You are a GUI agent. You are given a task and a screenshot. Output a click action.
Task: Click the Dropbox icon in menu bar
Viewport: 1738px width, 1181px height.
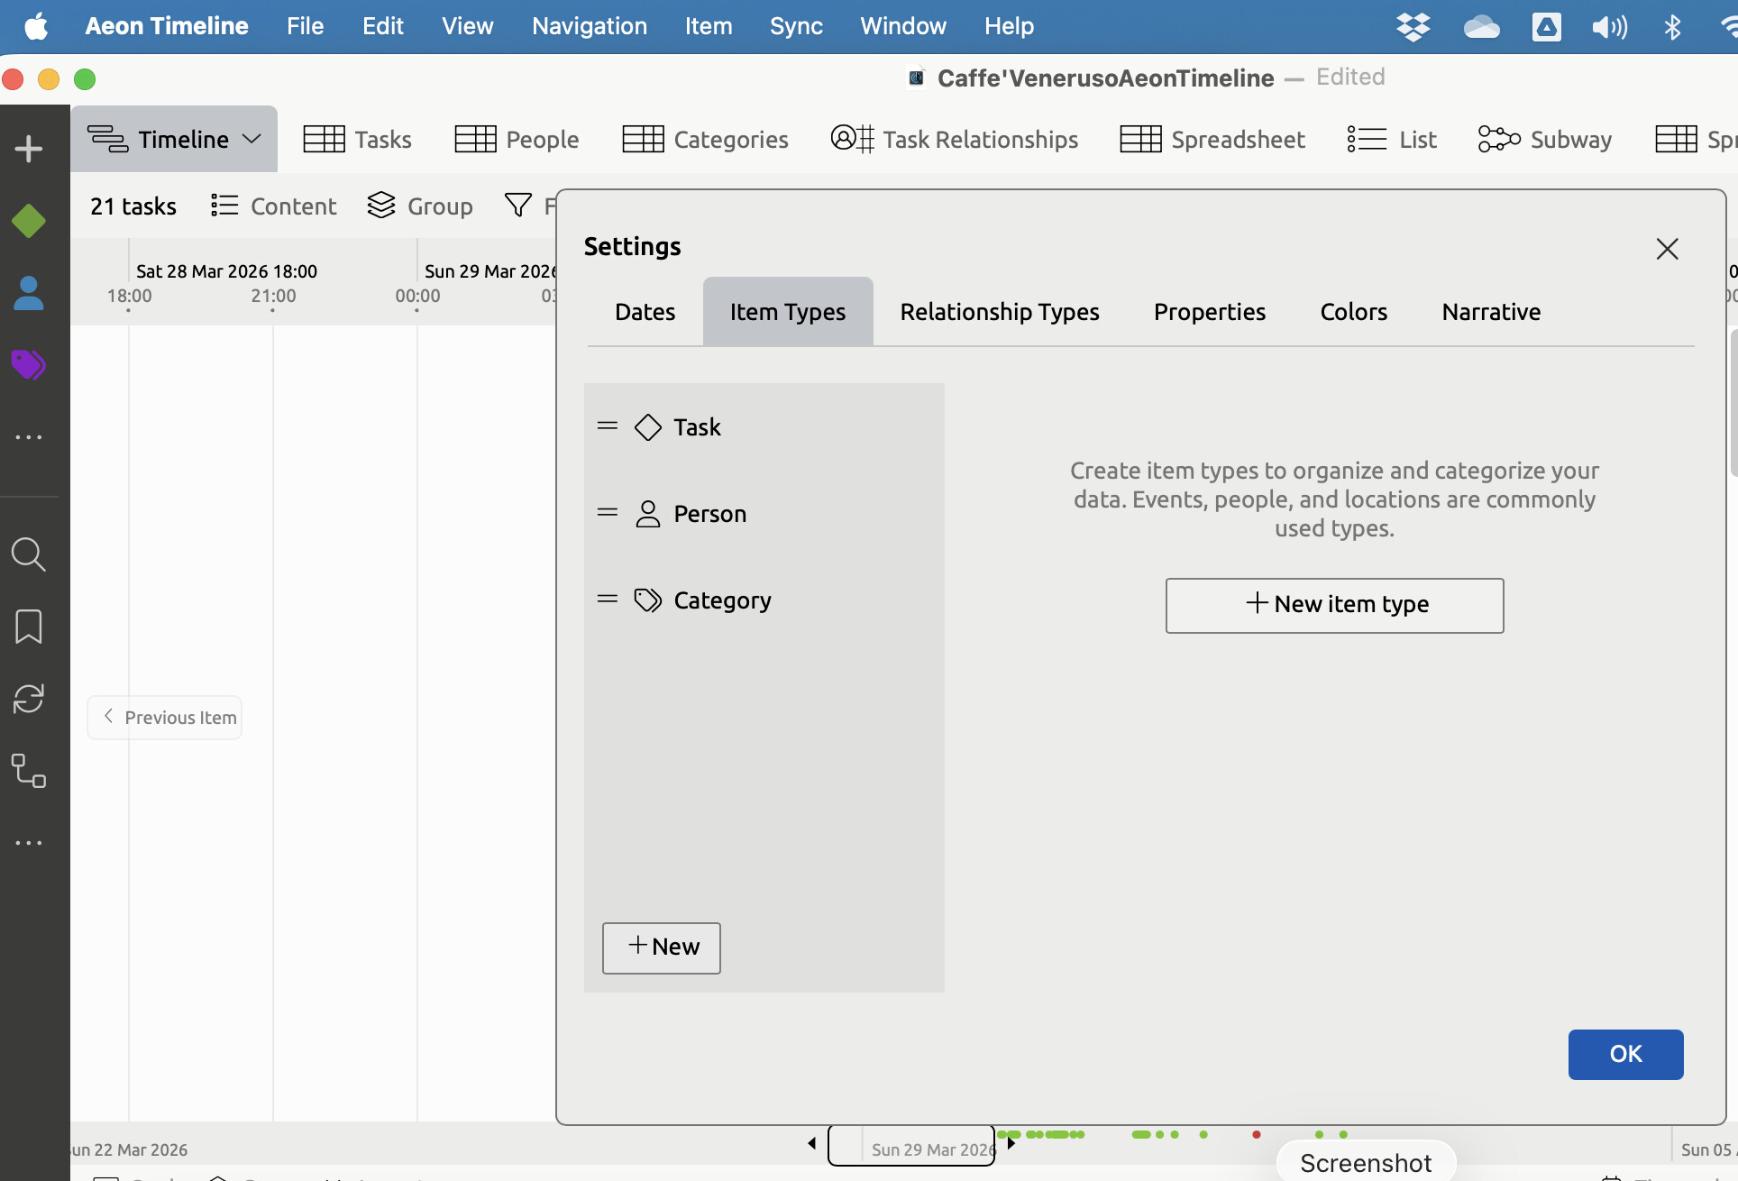pos(1413,27)
